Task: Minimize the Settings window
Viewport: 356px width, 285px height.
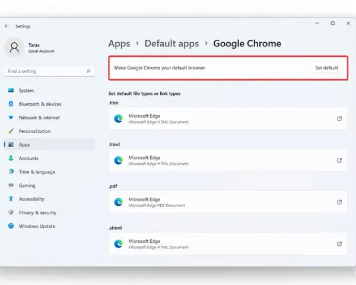Action: click(317, 23)
